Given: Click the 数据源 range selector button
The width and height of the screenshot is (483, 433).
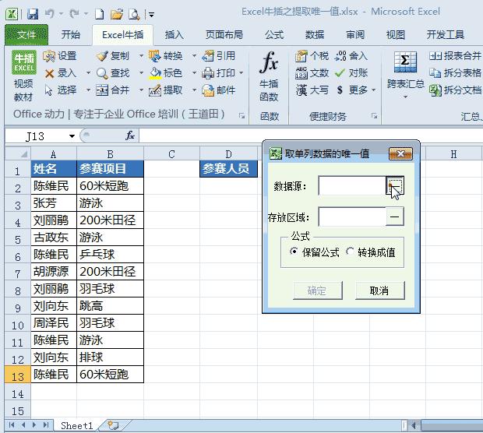Looking at the screenshot, I should tap(395, 185).
